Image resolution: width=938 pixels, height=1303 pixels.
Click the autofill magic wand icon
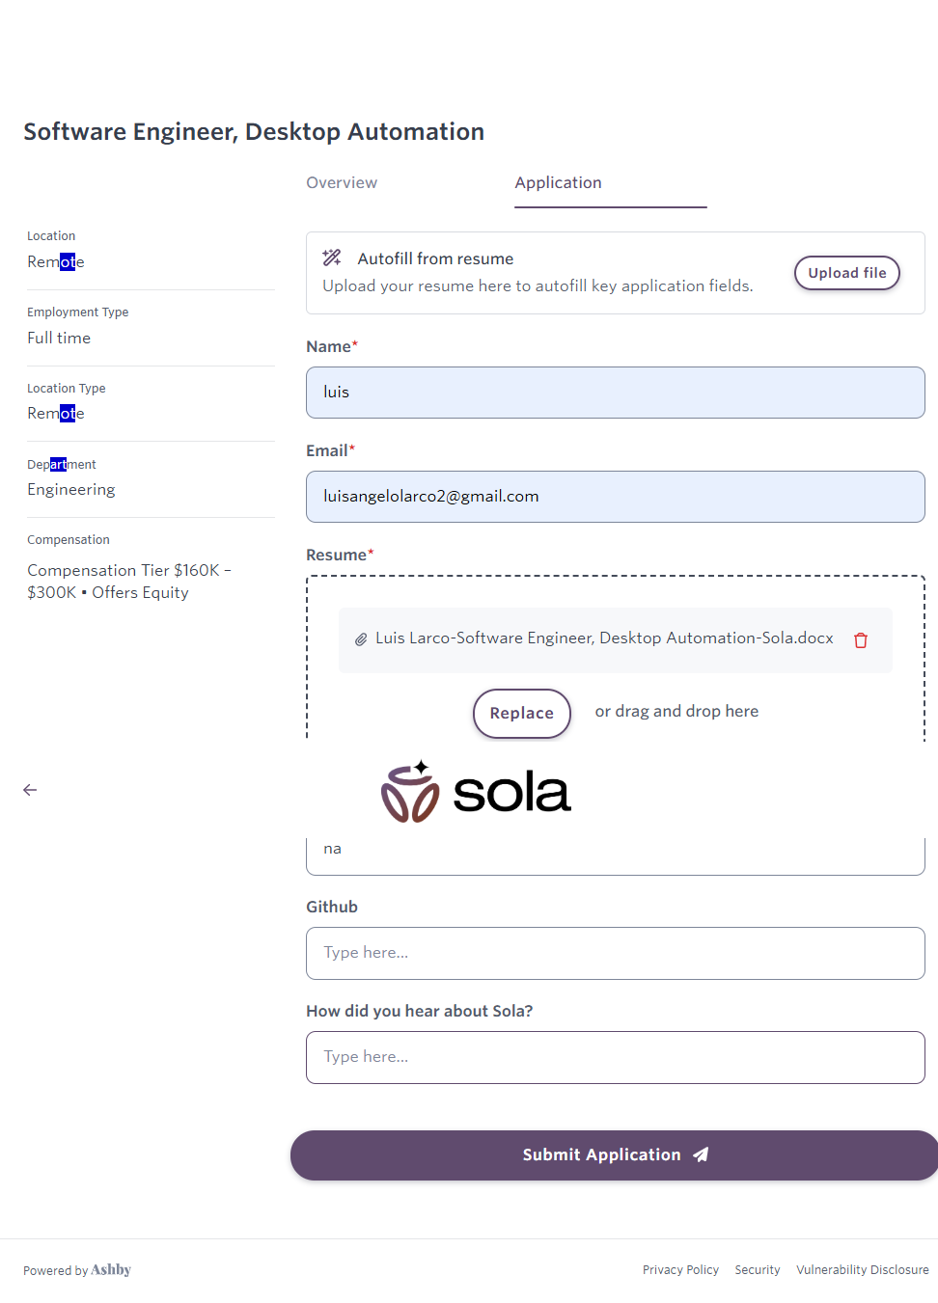pyautogui.click(x=332, y=258)
